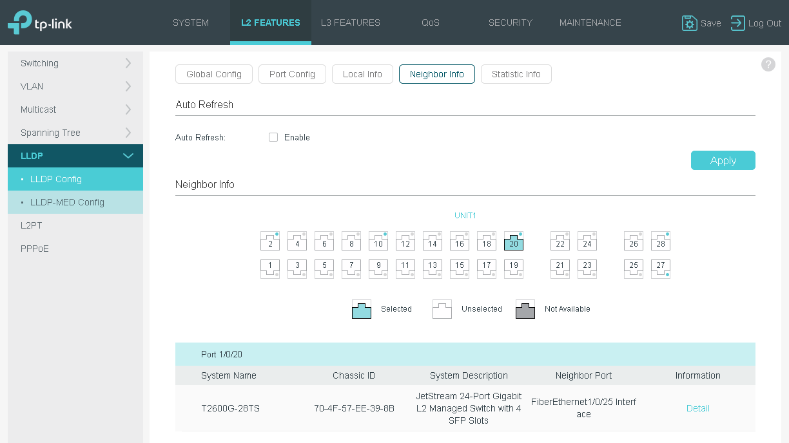Switch to the Statistic Info tab
Viewport: 789px width, 443px height.
pyautogui.click(x=516, y=74)
